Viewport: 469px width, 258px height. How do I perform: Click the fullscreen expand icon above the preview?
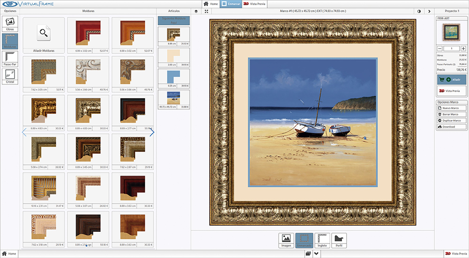(206, 11)
